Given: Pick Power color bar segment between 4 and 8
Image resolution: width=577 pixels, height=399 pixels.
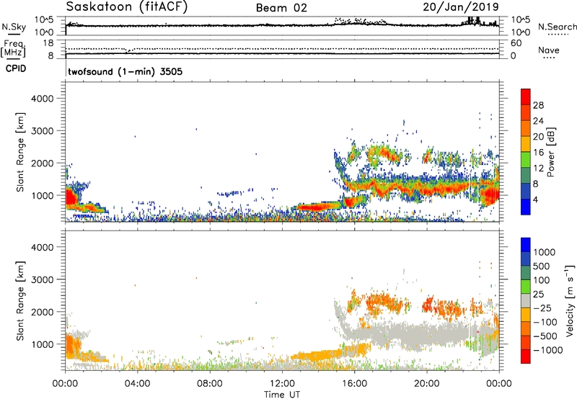Looking at the screenshot, I should tap(526, 192).
